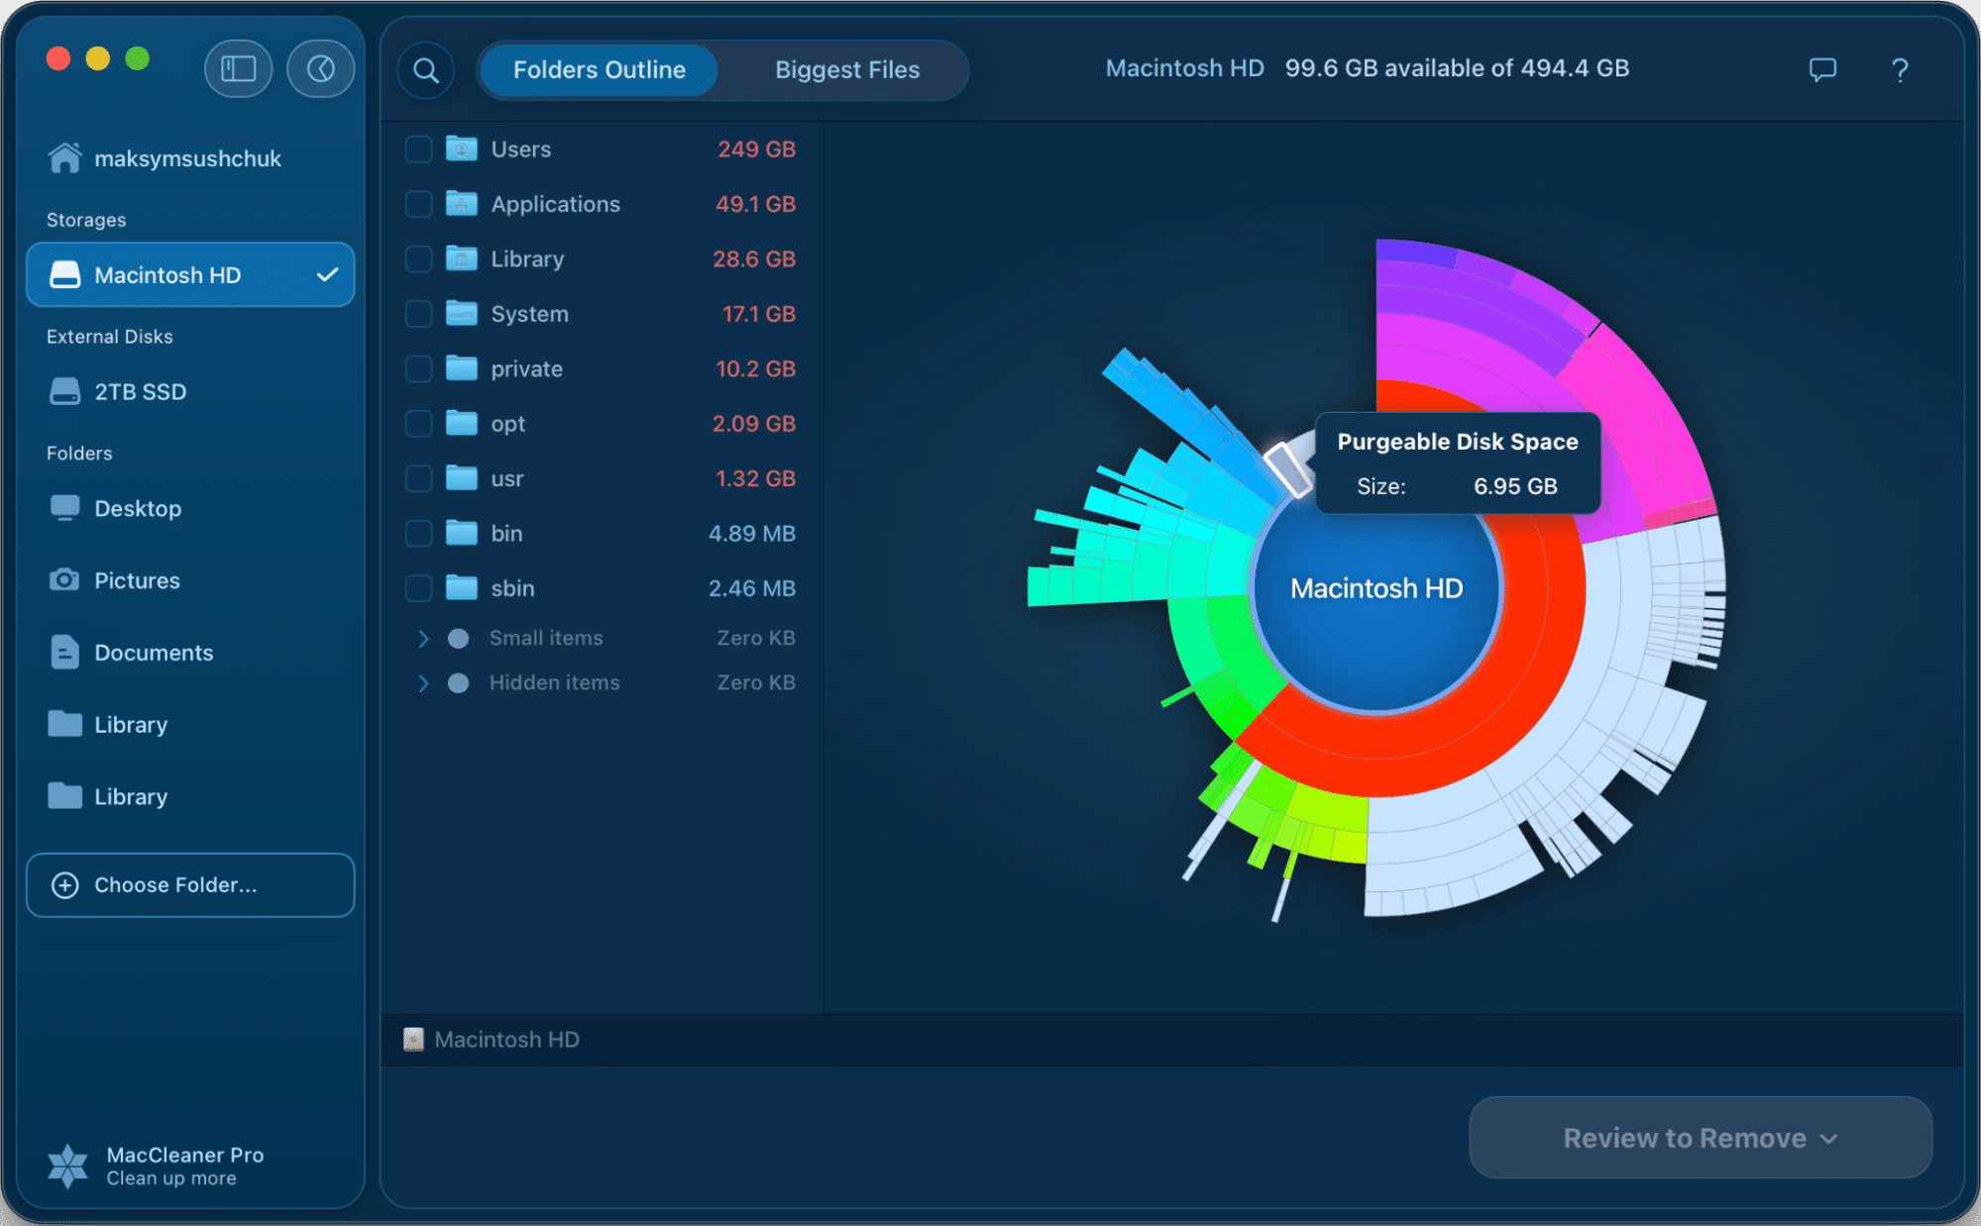Toggle the sidebar panel icon
The width and height of the screenshot is (1981, 1226).
238,69
